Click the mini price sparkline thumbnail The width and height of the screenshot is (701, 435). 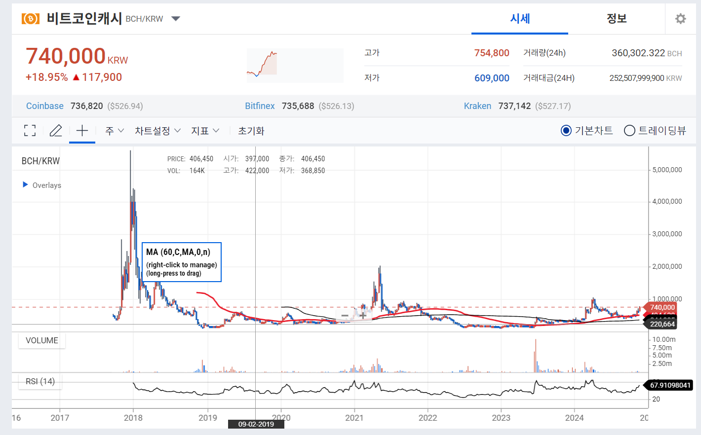[x=295, y=65]
